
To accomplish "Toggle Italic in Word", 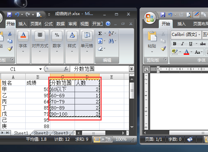I will click(x=183, y=44).
